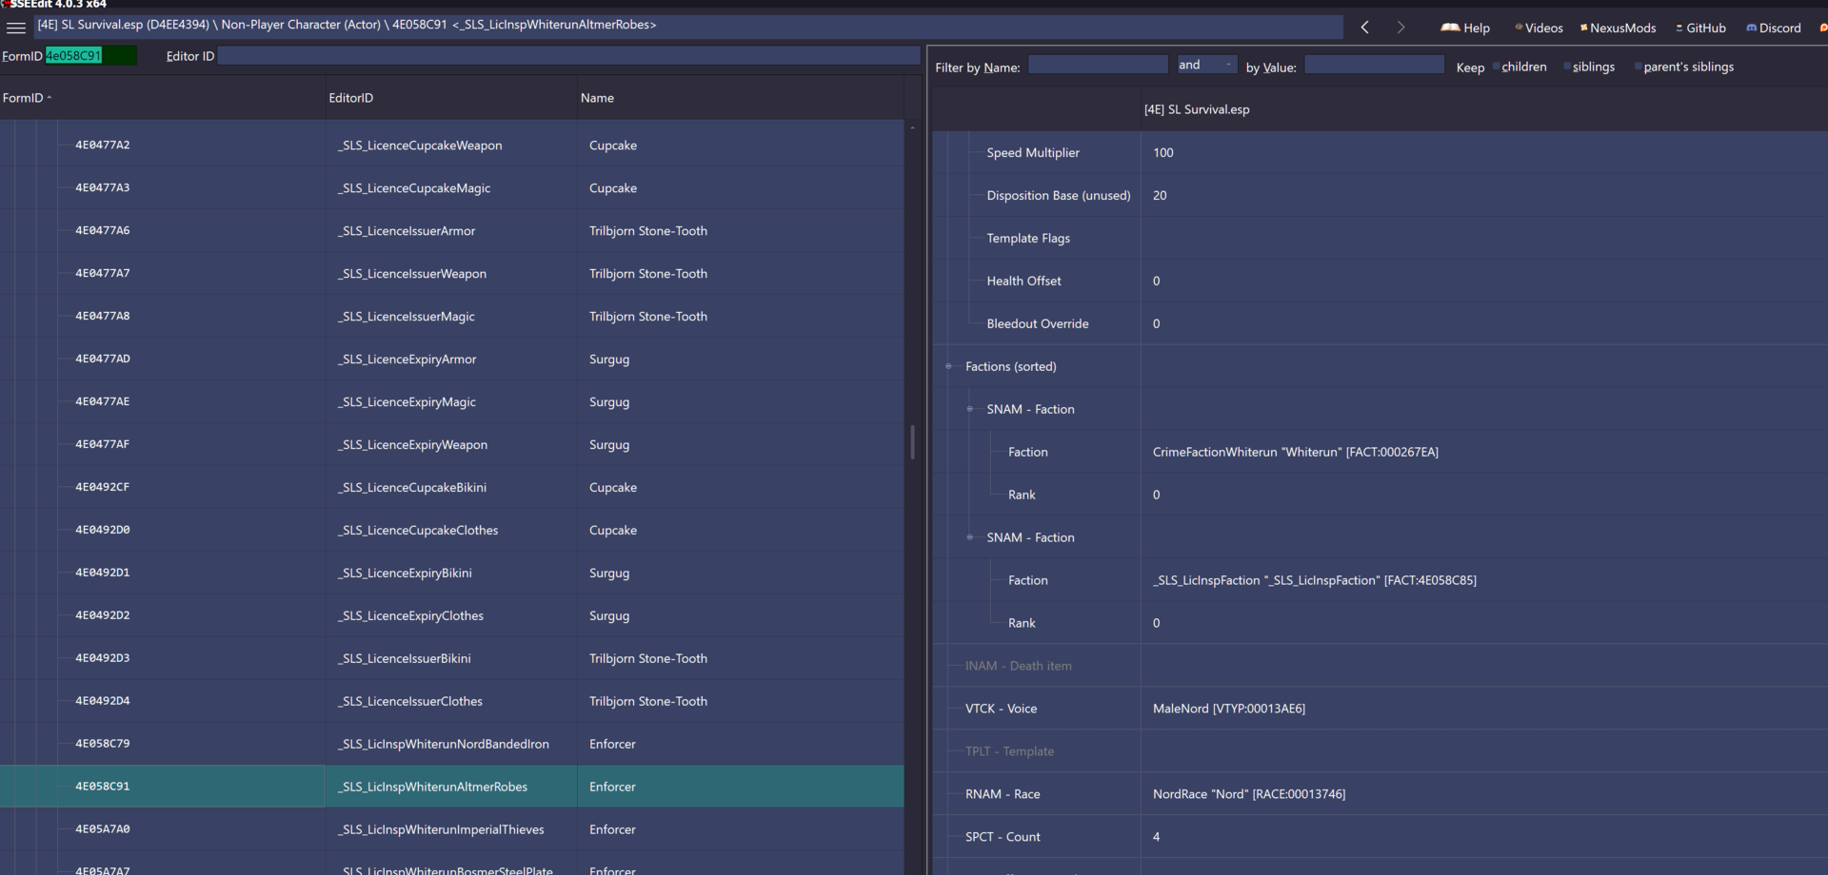Click SPCT - Count value 4

tap(1157, 837)
